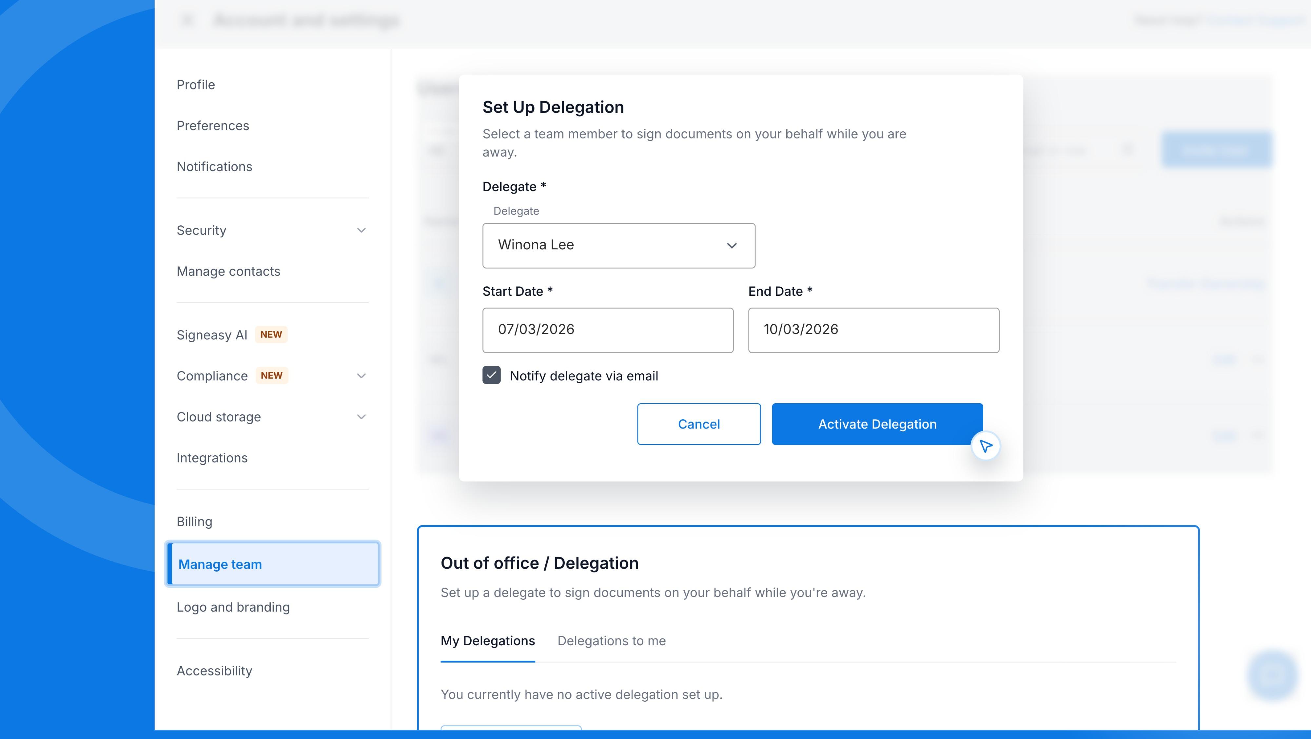
Task: Open Notifications settings
Action: (214, 167)
